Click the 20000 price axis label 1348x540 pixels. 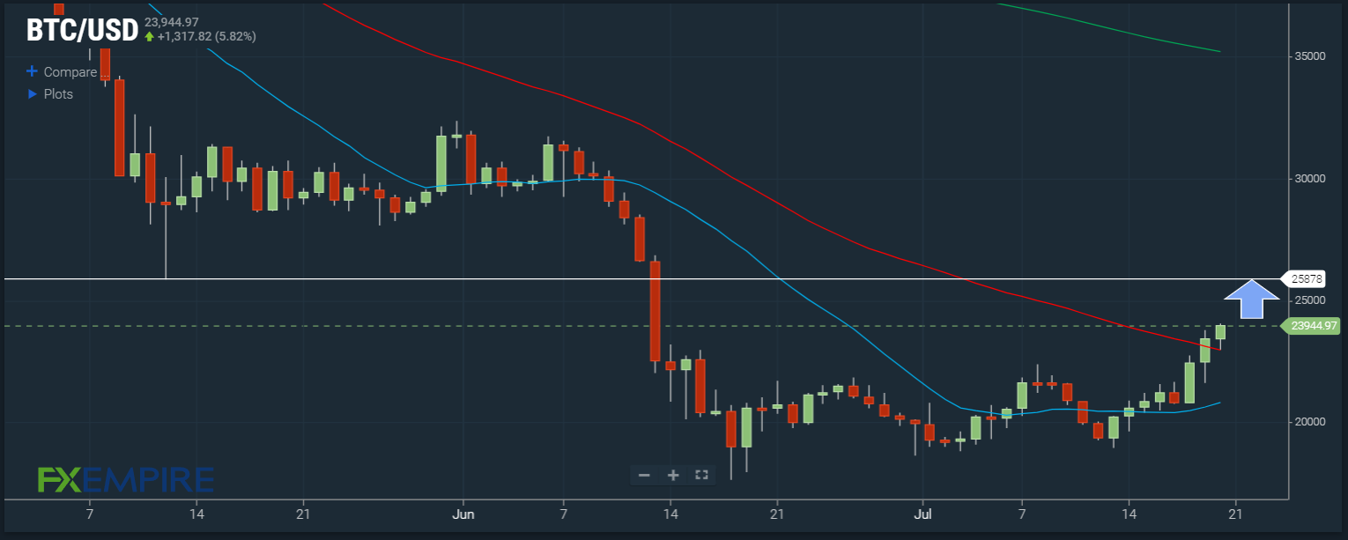point(1309,422)
